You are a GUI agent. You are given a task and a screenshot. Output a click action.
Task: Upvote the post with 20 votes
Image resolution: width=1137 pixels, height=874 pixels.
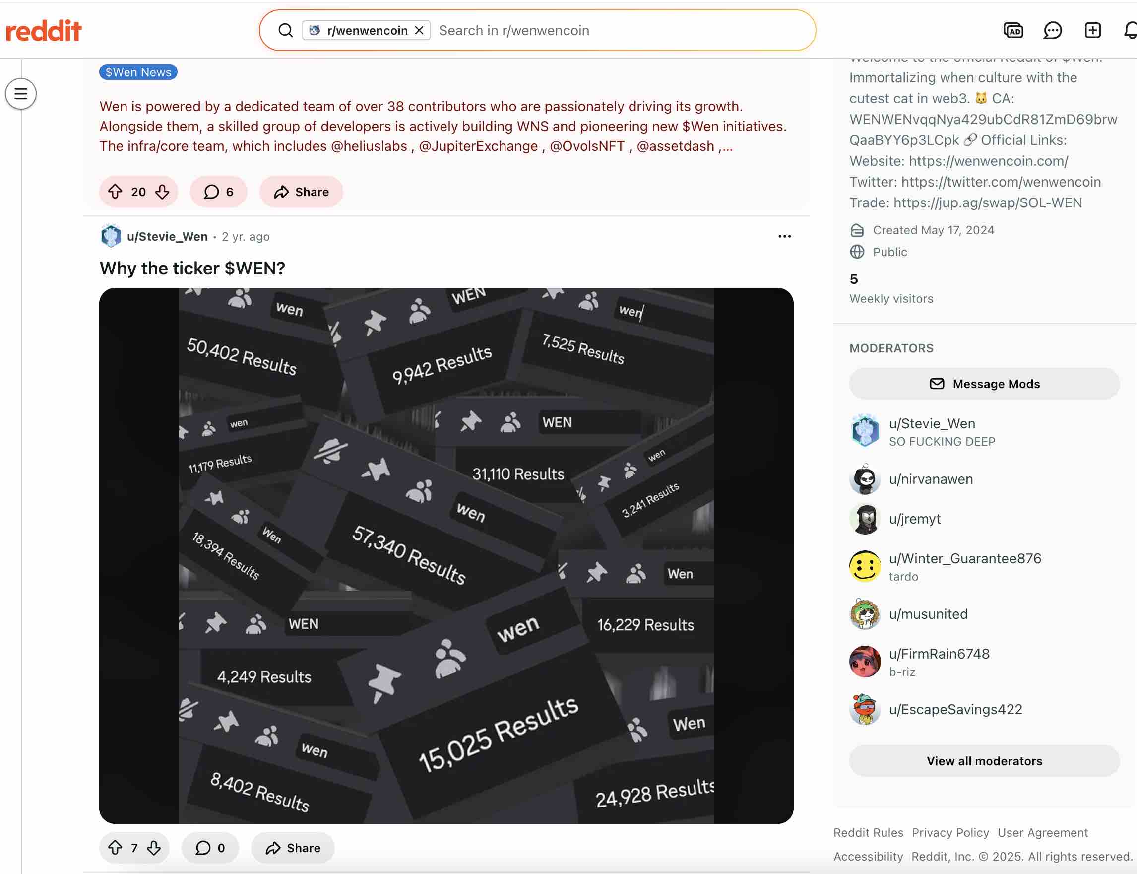click(x=115, y=192)
